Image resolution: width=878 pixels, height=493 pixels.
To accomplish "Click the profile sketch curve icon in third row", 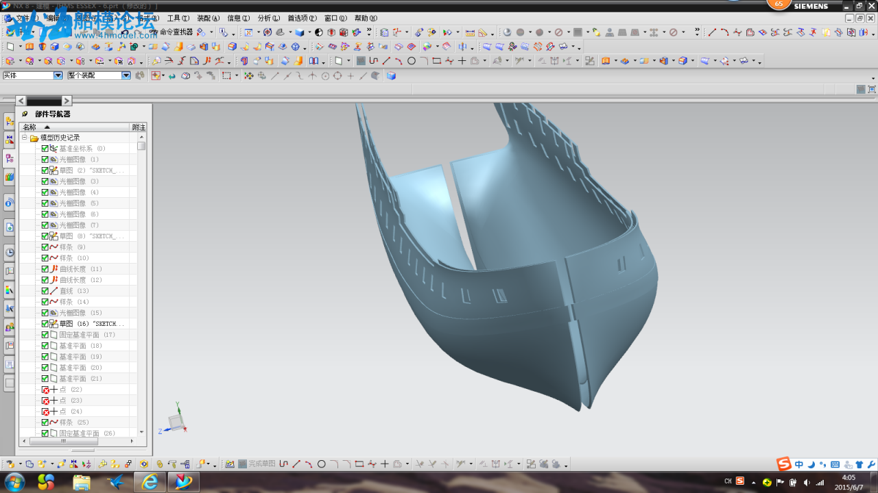I will [373, 61].
